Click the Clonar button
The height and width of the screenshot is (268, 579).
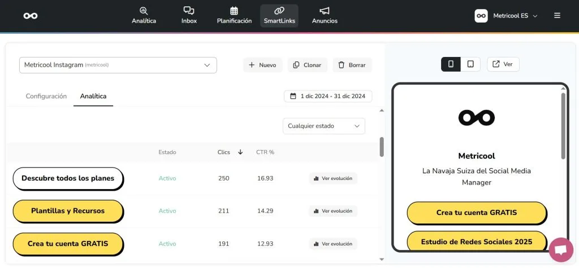[307, 65]
